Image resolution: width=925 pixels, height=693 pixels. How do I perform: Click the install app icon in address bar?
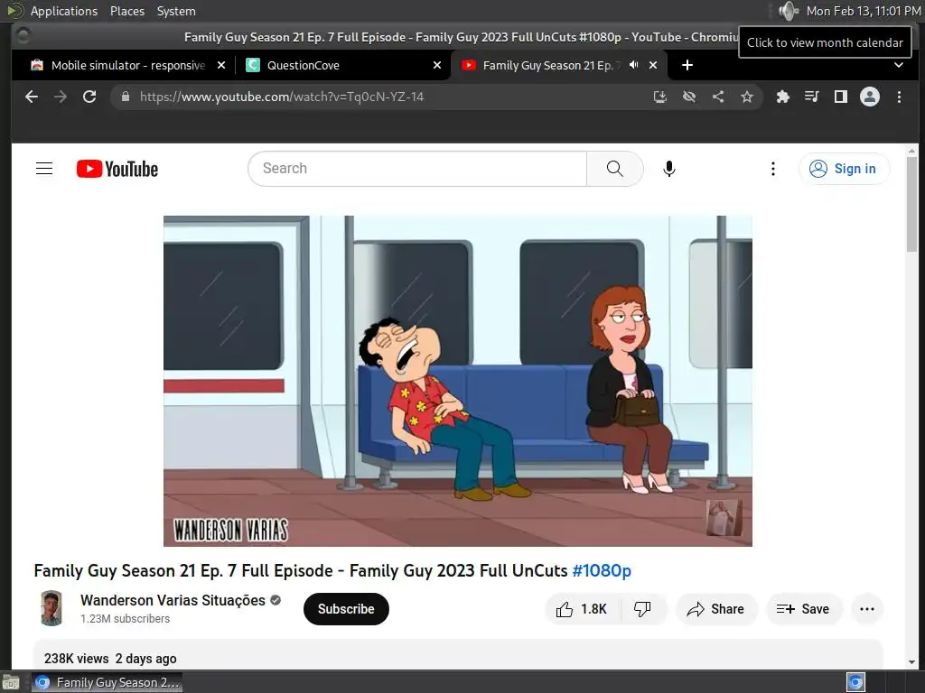click(x=660, y=97)
